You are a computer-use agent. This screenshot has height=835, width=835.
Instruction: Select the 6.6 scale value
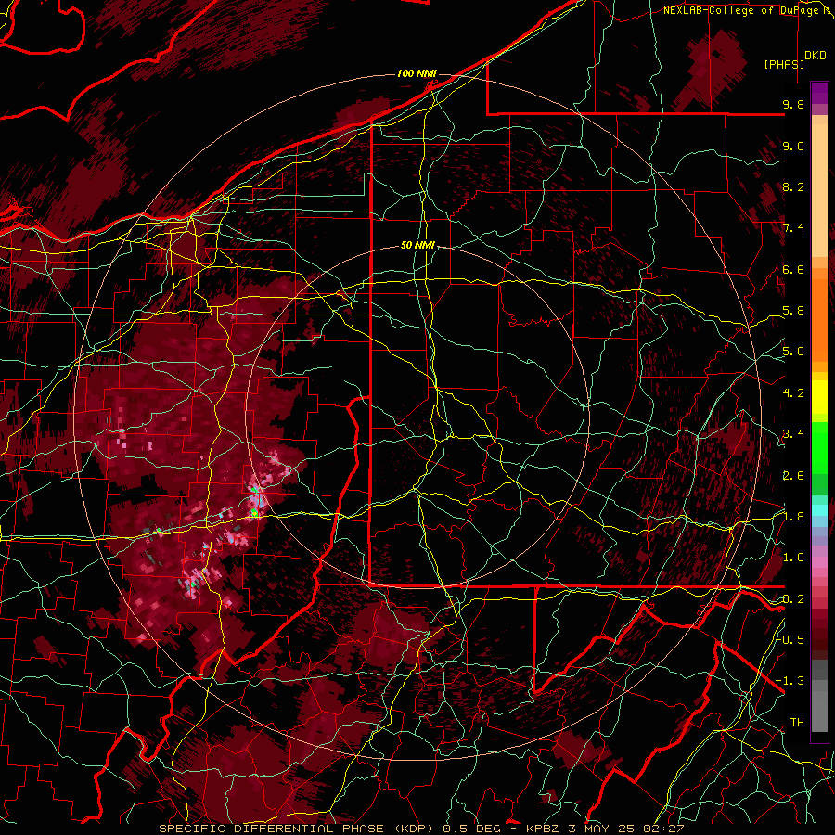pyautogui.click(x=793, y=269)
